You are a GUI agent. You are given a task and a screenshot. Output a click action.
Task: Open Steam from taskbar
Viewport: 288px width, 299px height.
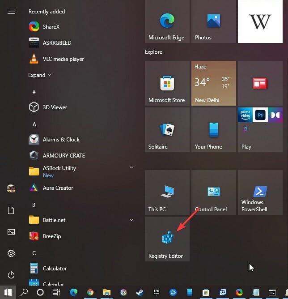140,292
